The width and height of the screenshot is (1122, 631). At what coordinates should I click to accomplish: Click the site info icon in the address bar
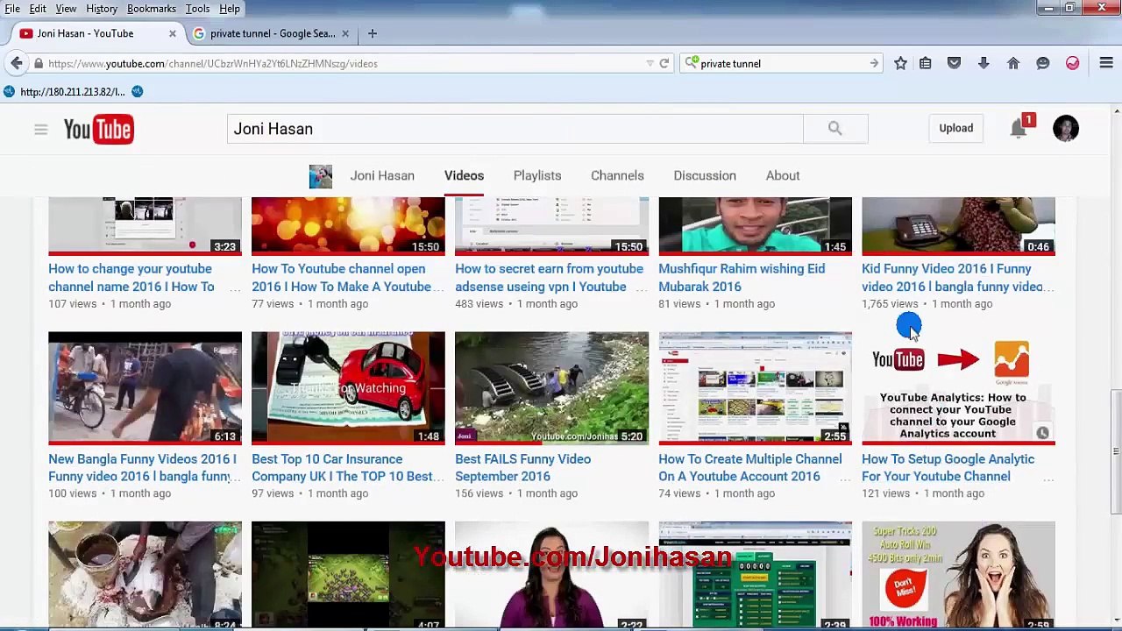tap(39, 63)
